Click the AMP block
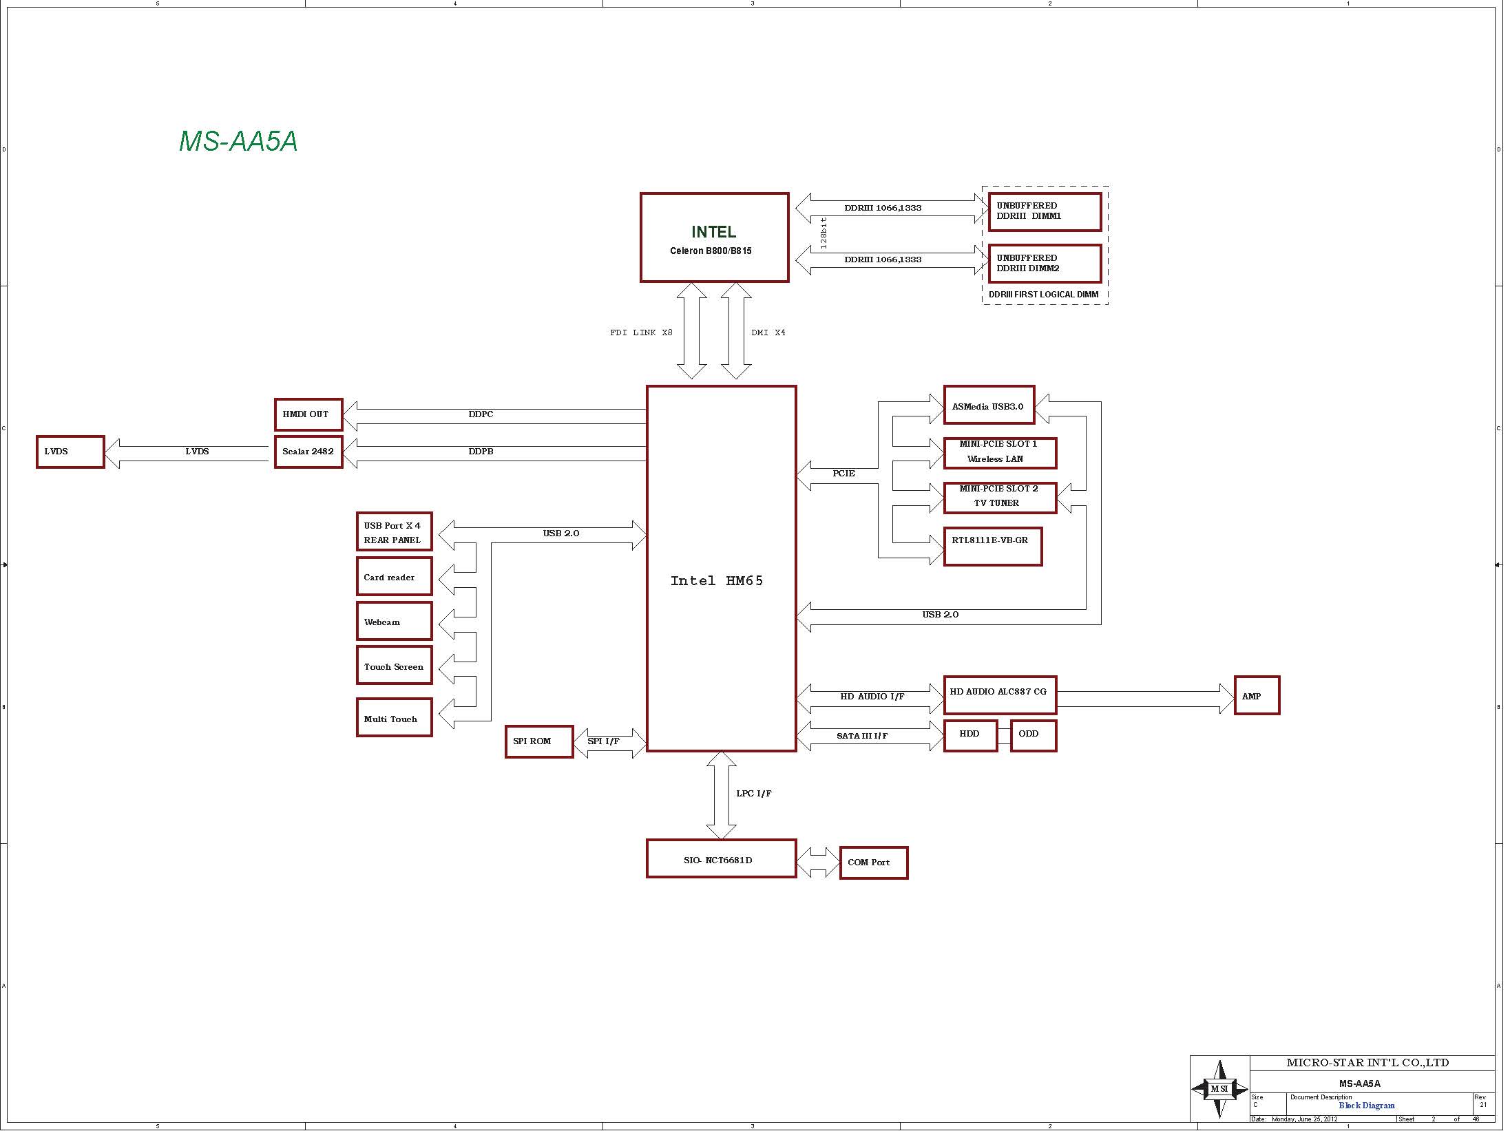The image size is (1510, 1131). (x=1256, y=695)
